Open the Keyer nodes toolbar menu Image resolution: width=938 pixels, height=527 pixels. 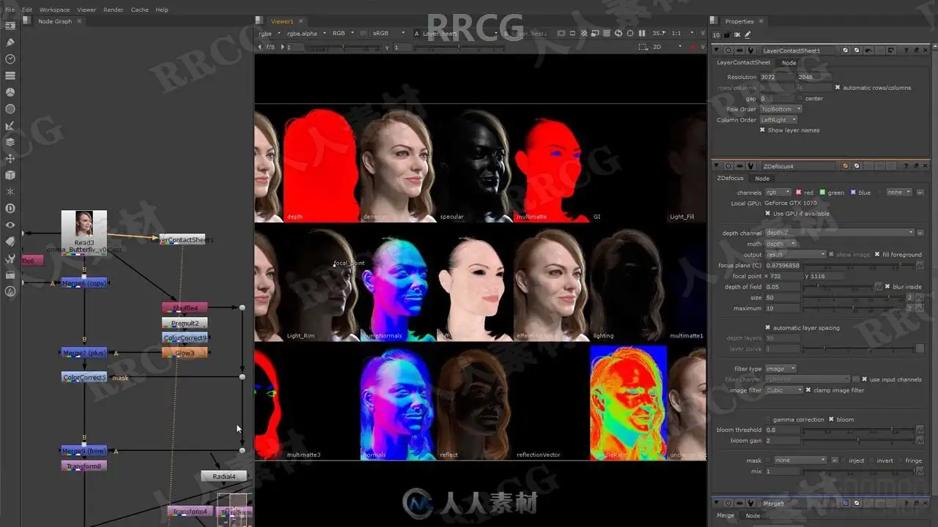pyautogui.click(x=10, y=126)
